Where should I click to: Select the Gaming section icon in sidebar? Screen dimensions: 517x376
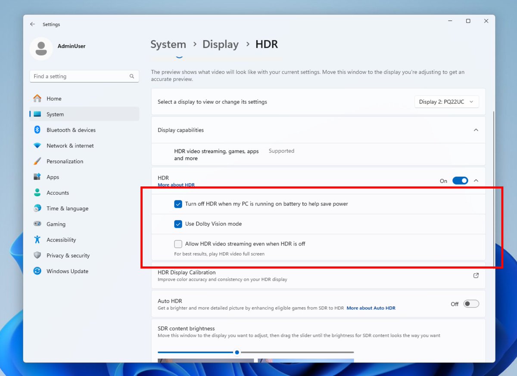[37, 224]
